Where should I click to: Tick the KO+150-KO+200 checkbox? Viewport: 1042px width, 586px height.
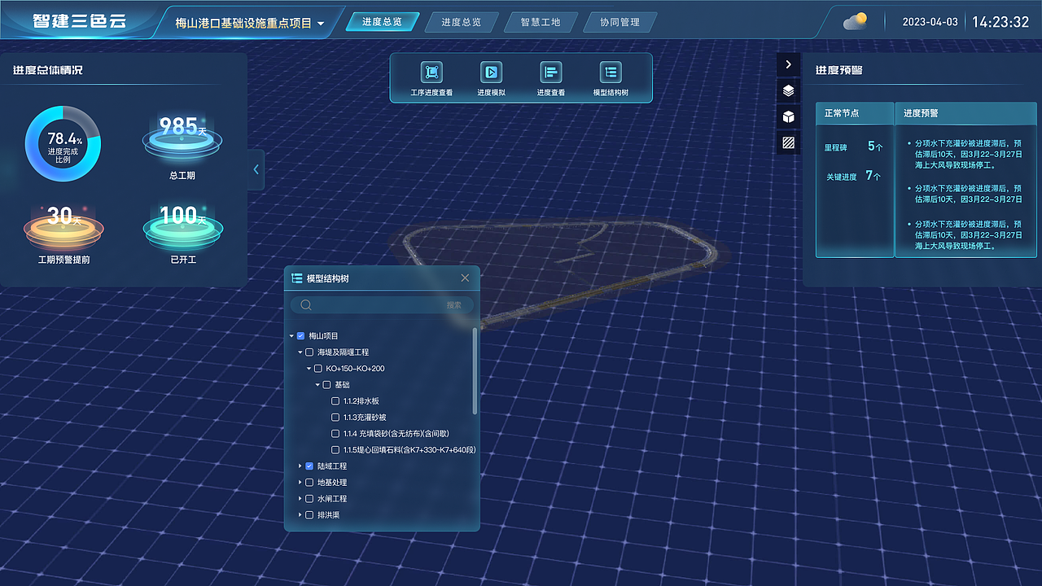tap(318, 369)
